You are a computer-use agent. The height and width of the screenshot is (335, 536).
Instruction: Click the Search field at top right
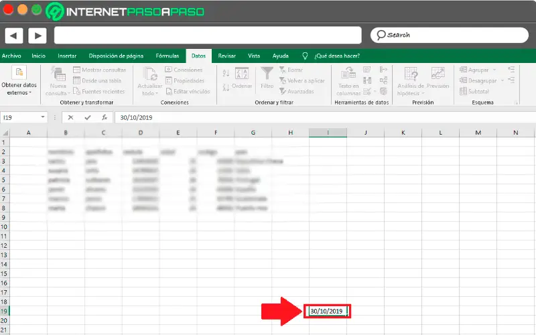click(449, 35)
